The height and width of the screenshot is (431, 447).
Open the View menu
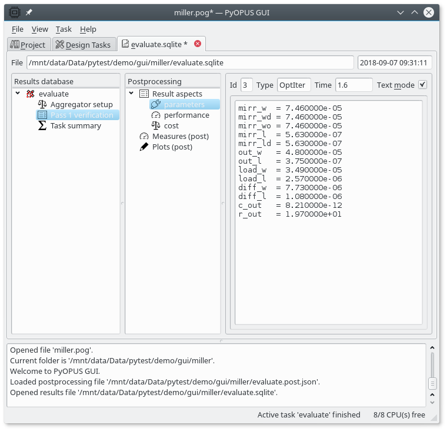(40, 29)
